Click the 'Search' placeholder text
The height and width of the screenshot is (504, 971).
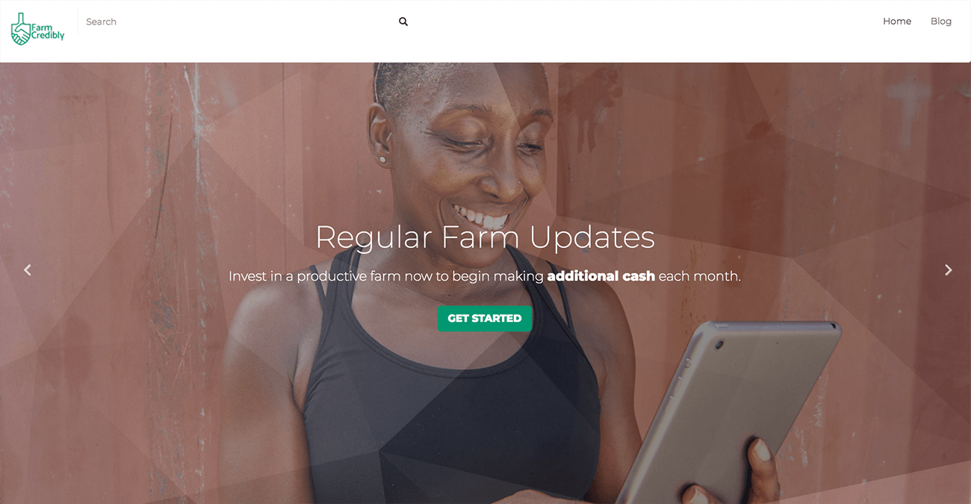click(102, 22)
